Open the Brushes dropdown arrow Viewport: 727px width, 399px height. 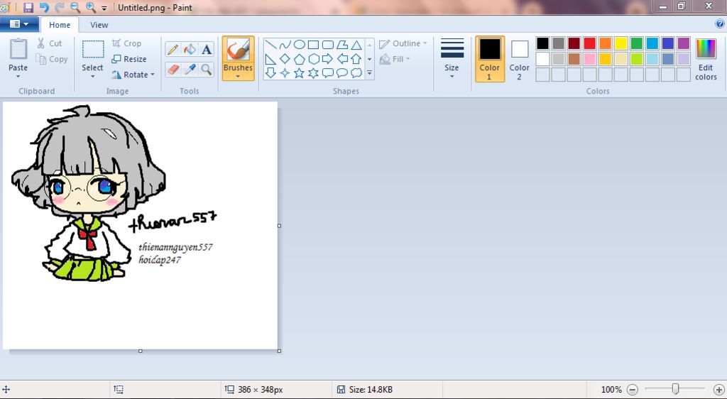[238, 77]
